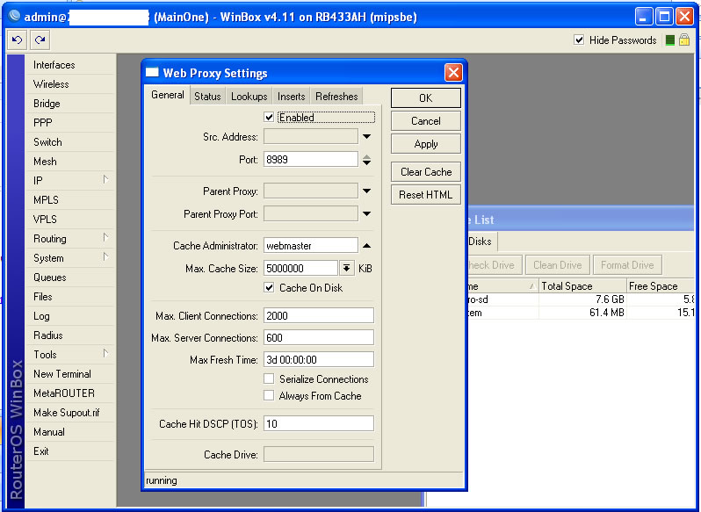Switch to the Status tab
The image size is (701, 512).
click(207, 97)
